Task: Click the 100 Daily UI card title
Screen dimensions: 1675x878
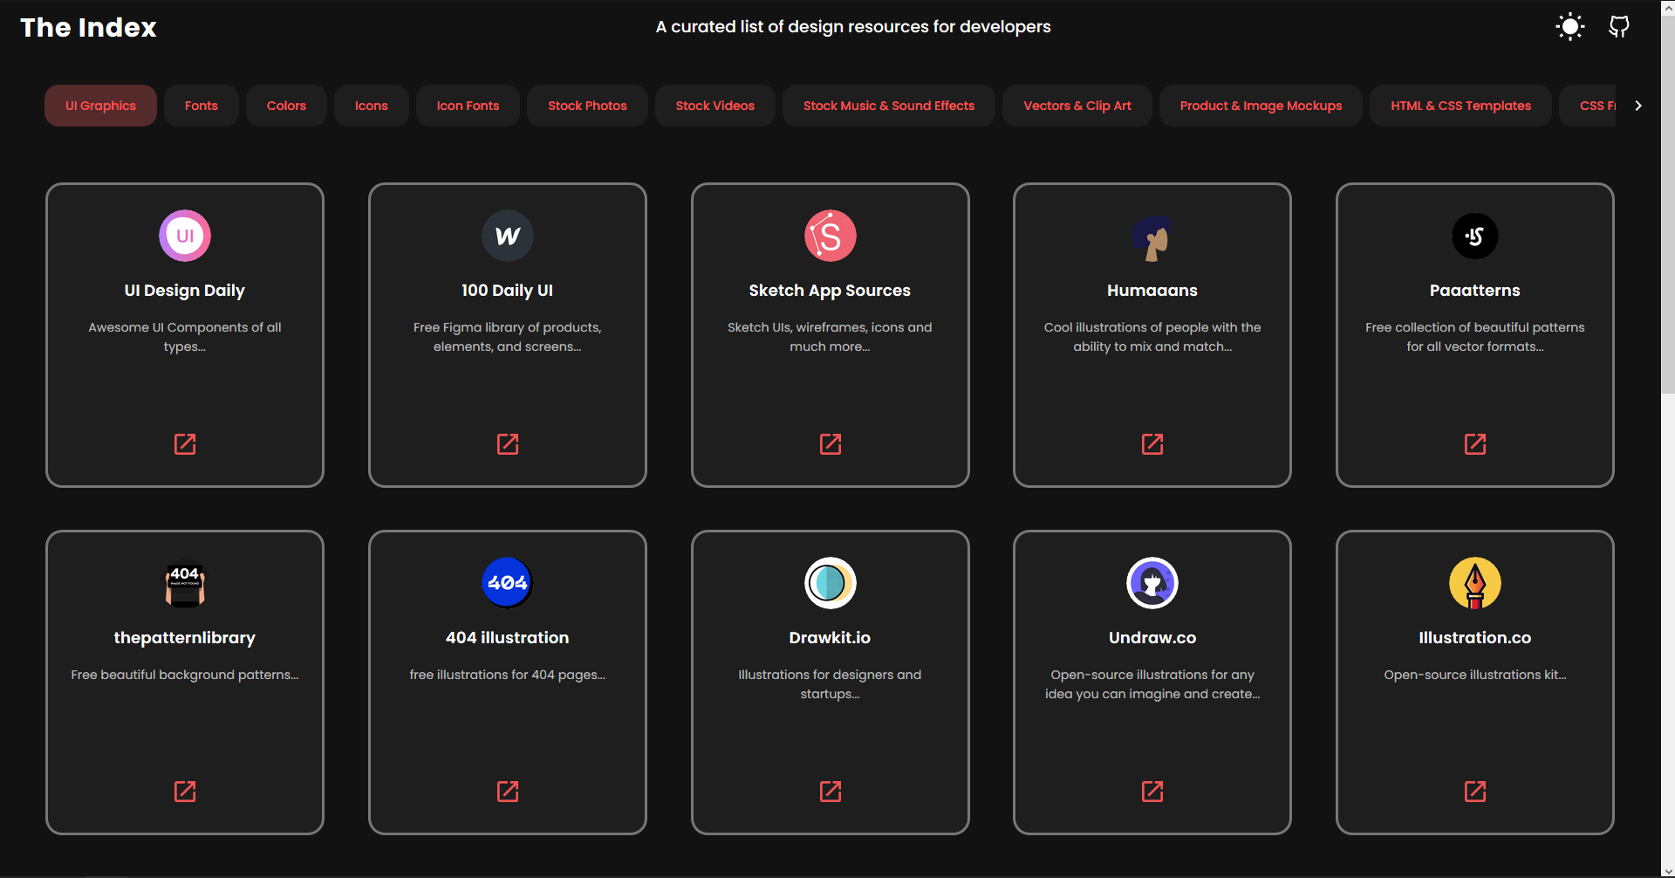Action: [508, 291]
